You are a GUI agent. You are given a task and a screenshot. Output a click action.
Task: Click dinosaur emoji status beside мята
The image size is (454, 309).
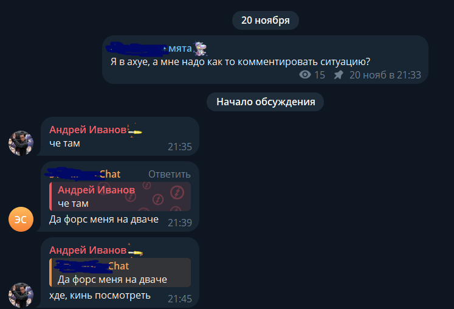click(x=201, y=49)
